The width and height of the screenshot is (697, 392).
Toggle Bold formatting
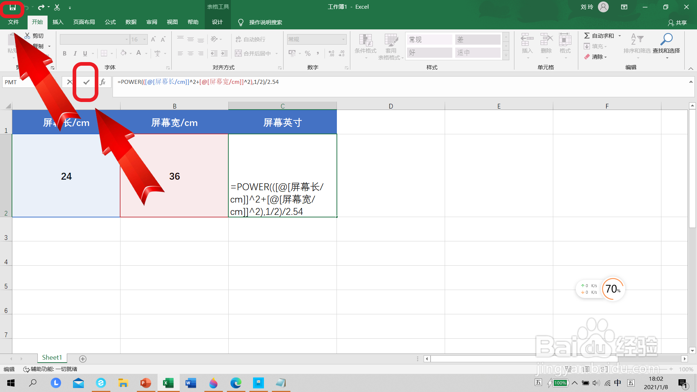click(x=65, y=54)
